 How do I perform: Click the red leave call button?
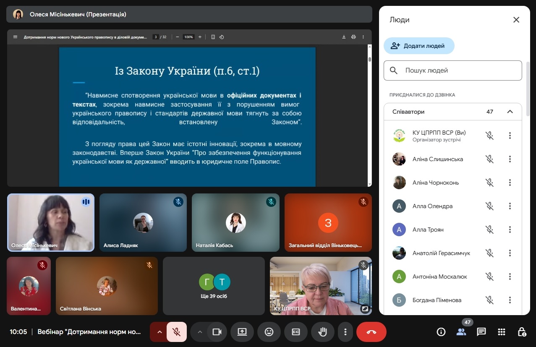pyautogui.click(x=371, y=332)
